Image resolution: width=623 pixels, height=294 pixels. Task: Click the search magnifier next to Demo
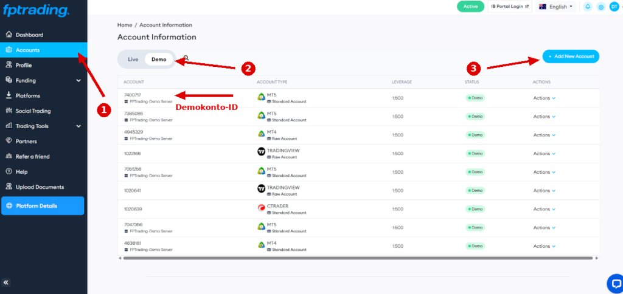pyautogui.click(x=186, y=58)
